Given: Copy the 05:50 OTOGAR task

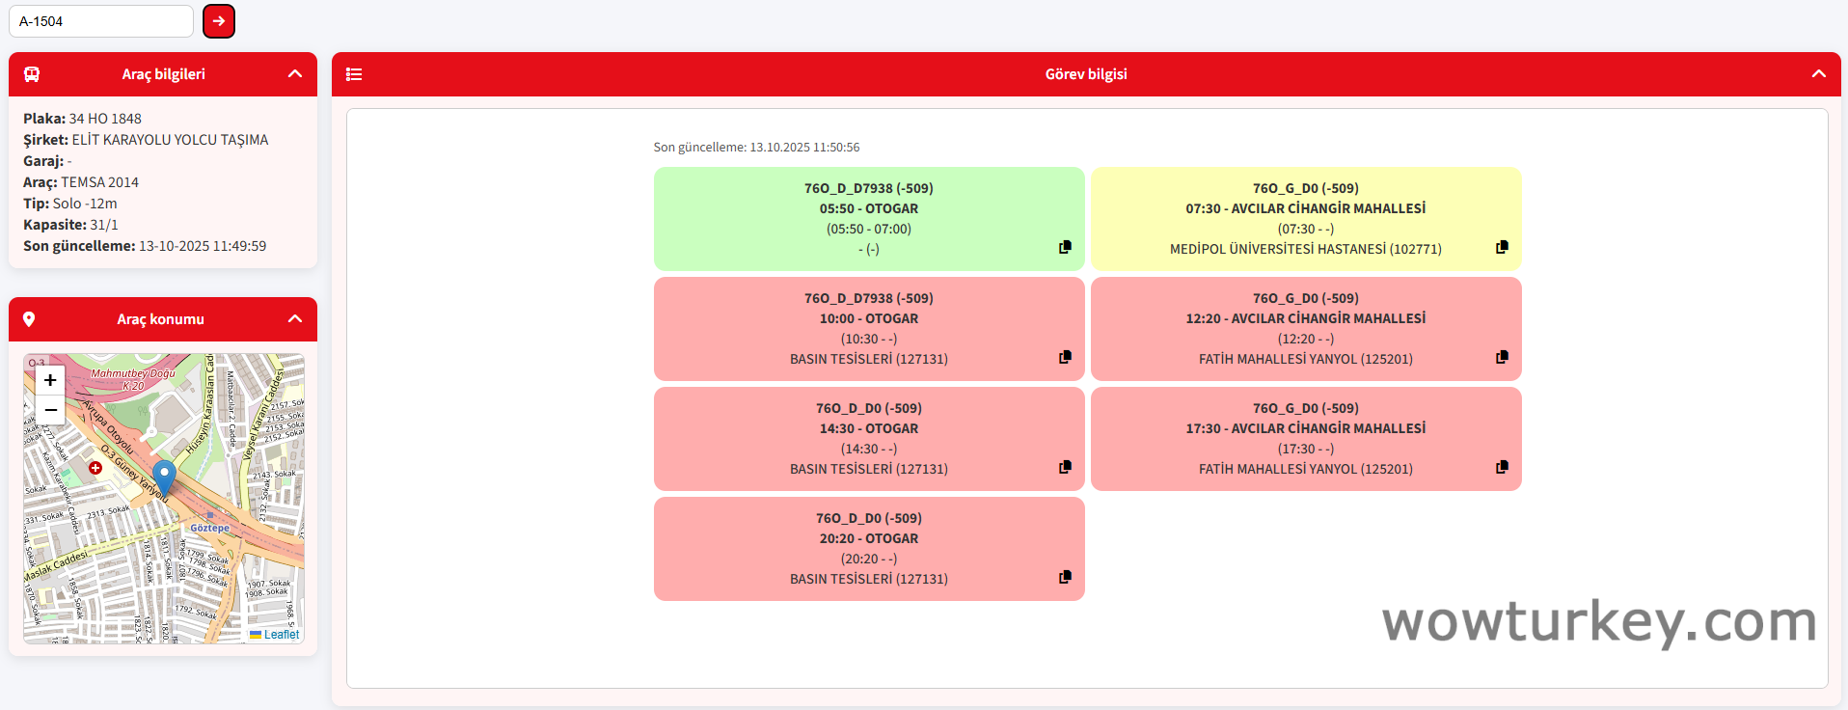Looking at the screenshot, I should click(x=1065, y=247).
